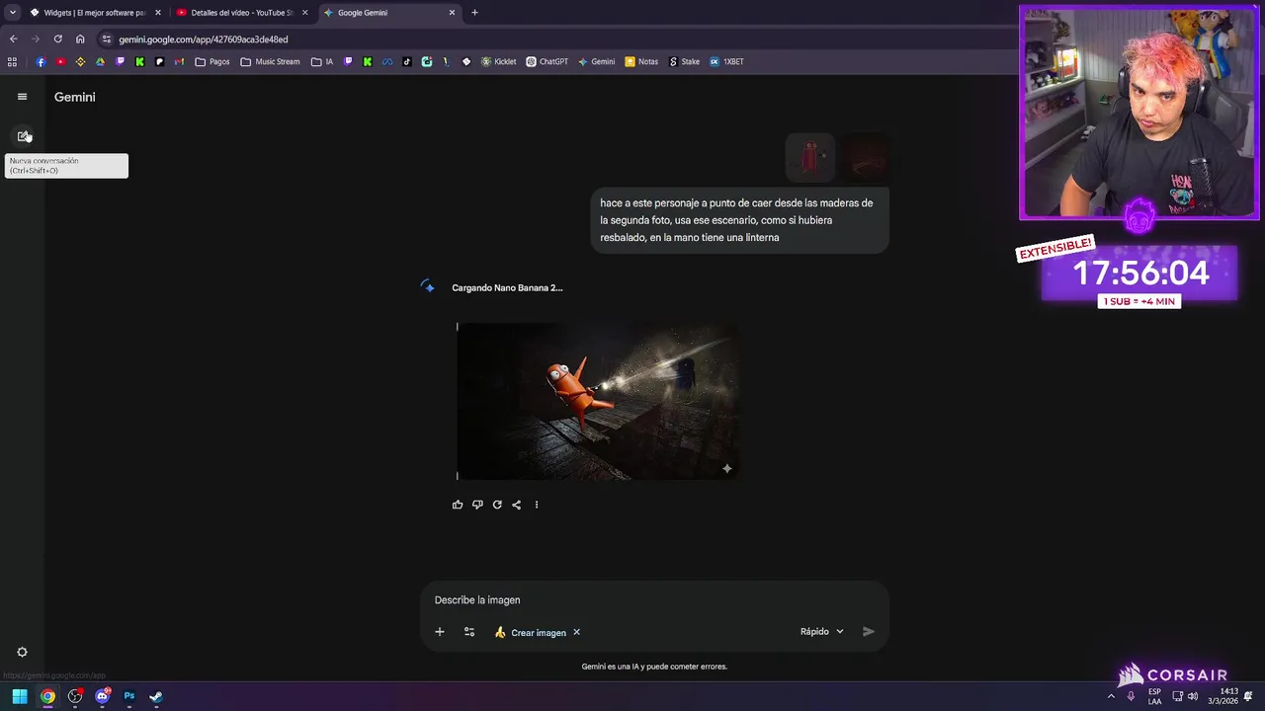
Task: Open the 1XBET bookmark
Action: click(x=726, y=61)
